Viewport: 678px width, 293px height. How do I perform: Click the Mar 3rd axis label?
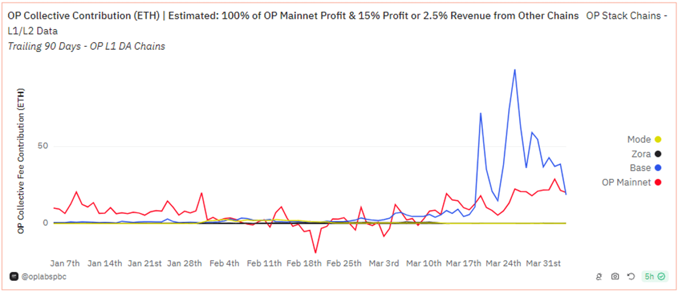[384, 263]
